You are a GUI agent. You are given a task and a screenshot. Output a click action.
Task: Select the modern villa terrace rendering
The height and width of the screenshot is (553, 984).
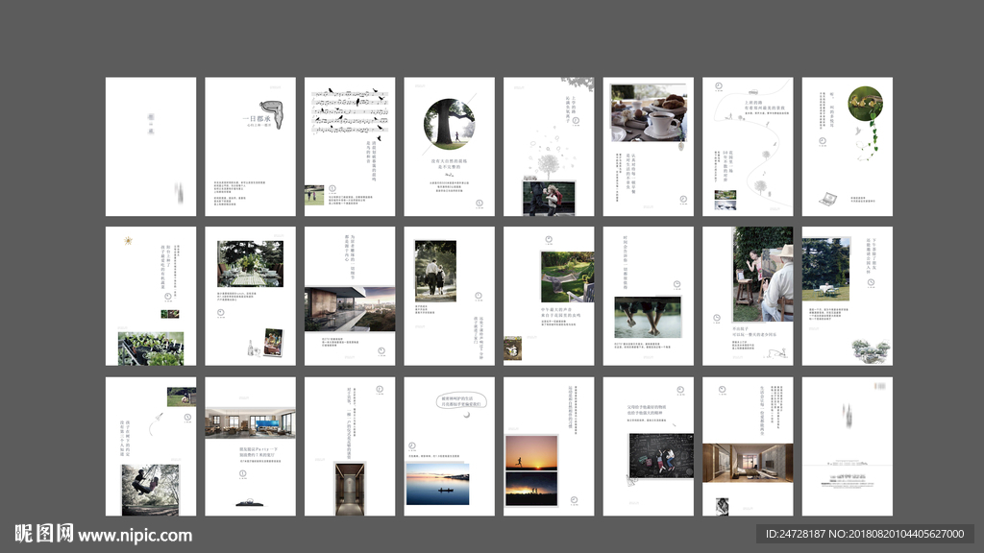350,308
